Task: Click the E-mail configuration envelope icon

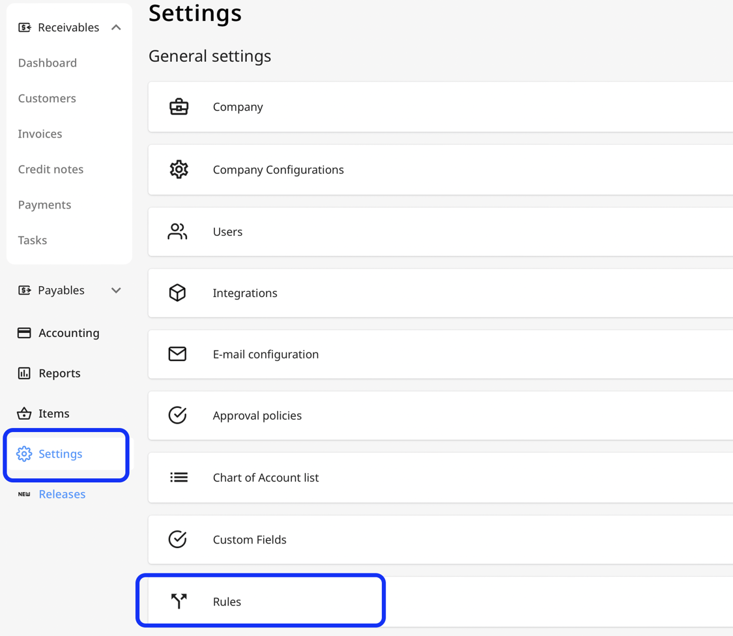Action: [x=178, y=354]
